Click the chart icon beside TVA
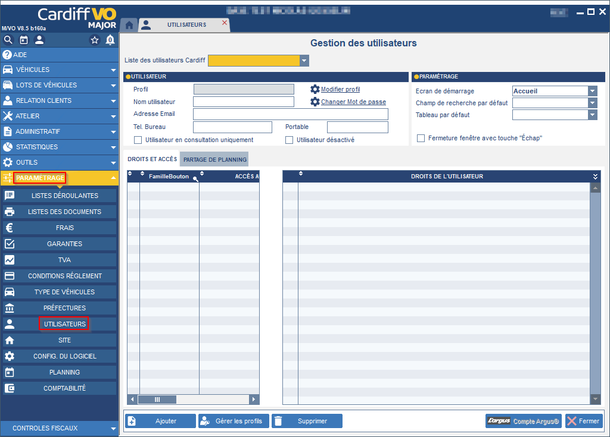 (10, 260)
